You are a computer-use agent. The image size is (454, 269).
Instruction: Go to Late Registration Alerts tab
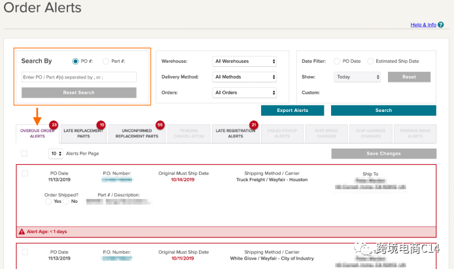point(235,134)
